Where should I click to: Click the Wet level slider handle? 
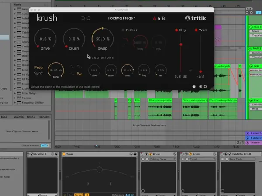[200, 71]
